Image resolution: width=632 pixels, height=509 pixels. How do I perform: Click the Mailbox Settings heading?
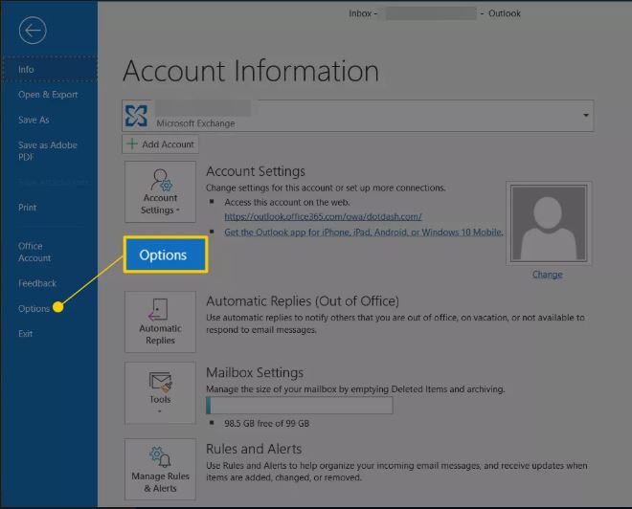click(255, 372)
